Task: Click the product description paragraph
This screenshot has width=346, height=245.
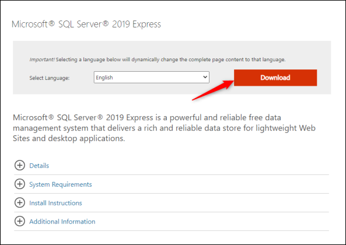Action: [x=164, y=128]
